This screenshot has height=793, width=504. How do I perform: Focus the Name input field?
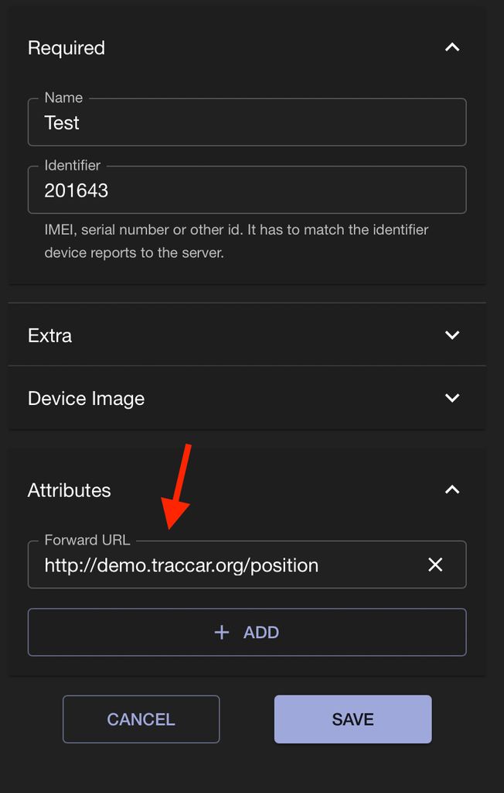pos(247,123)
